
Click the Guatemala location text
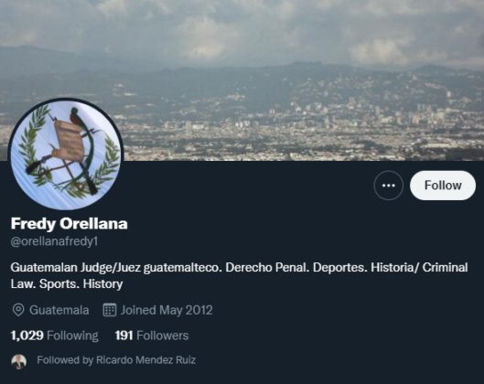(x=59, y=310)
